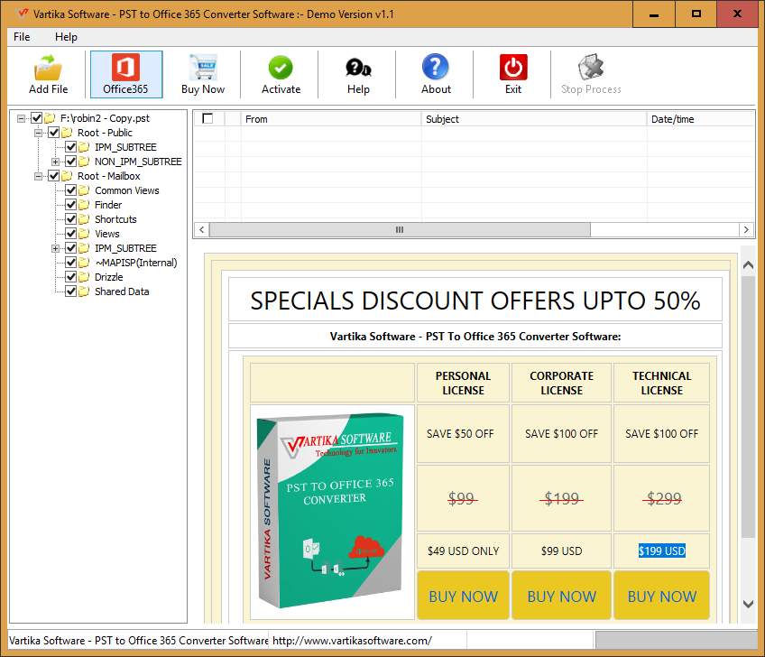Click folder icon beside Common Views
Image resolution: width=765 pixels, height=657 pixels.
click(84, 190)
